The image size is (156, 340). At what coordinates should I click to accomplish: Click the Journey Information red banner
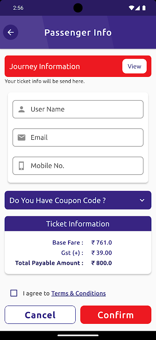click(x=78, y=66)
